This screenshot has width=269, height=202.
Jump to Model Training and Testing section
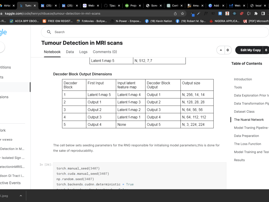click(251, 152)
